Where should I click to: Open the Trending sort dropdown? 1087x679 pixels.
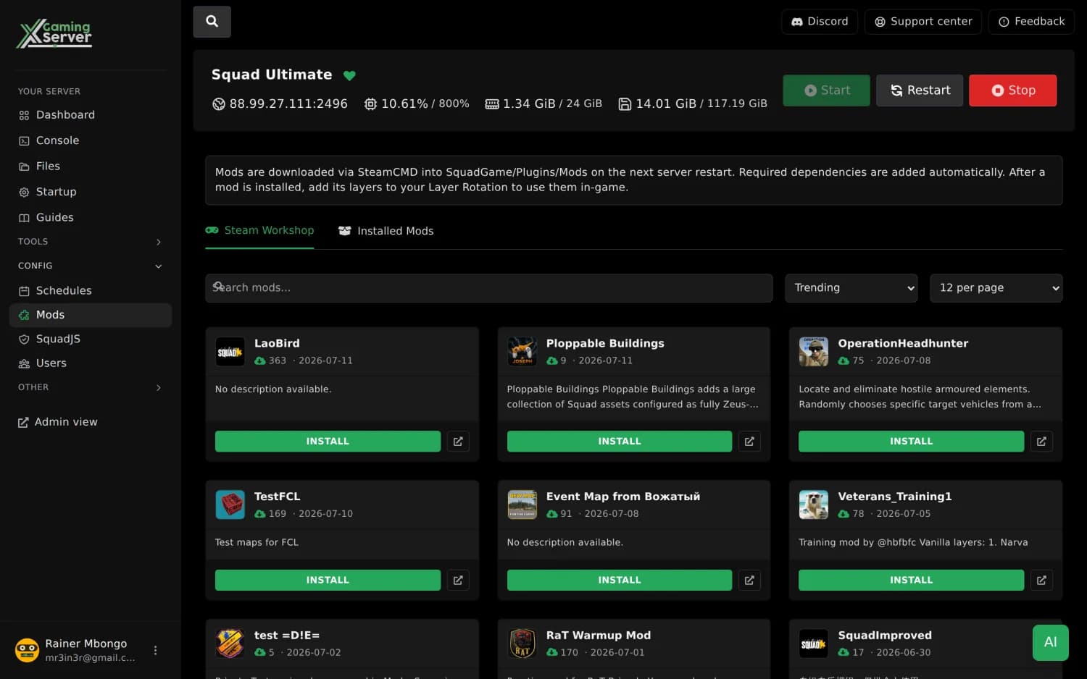click(x=851, y=288)
